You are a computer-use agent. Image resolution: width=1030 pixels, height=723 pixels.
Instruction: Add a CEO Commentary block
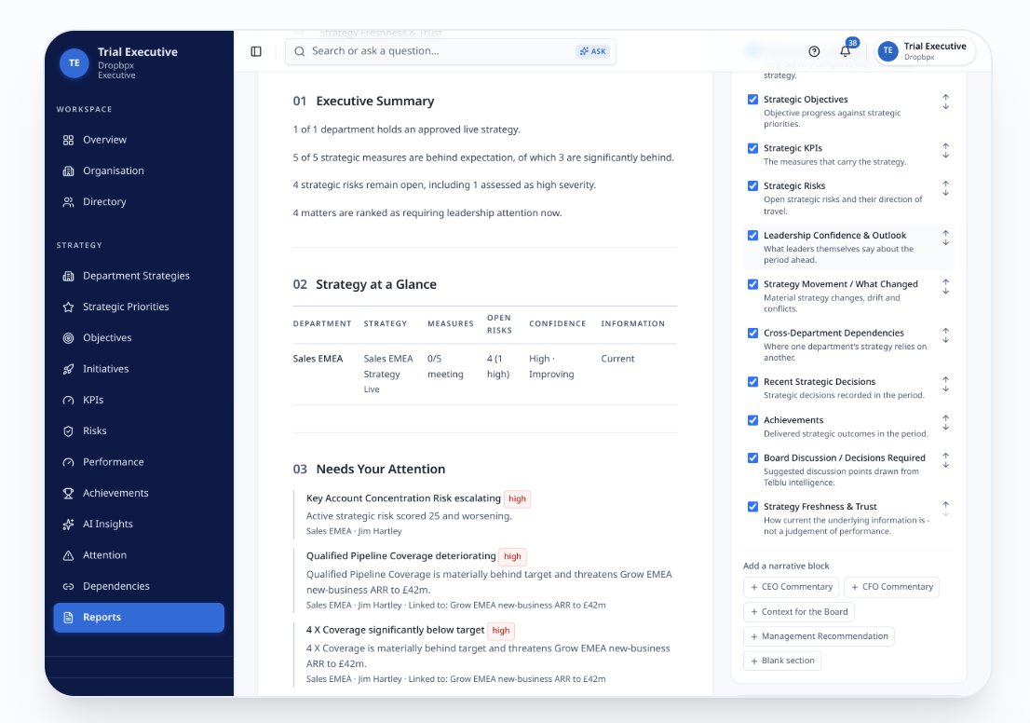[x=792, y=587]
